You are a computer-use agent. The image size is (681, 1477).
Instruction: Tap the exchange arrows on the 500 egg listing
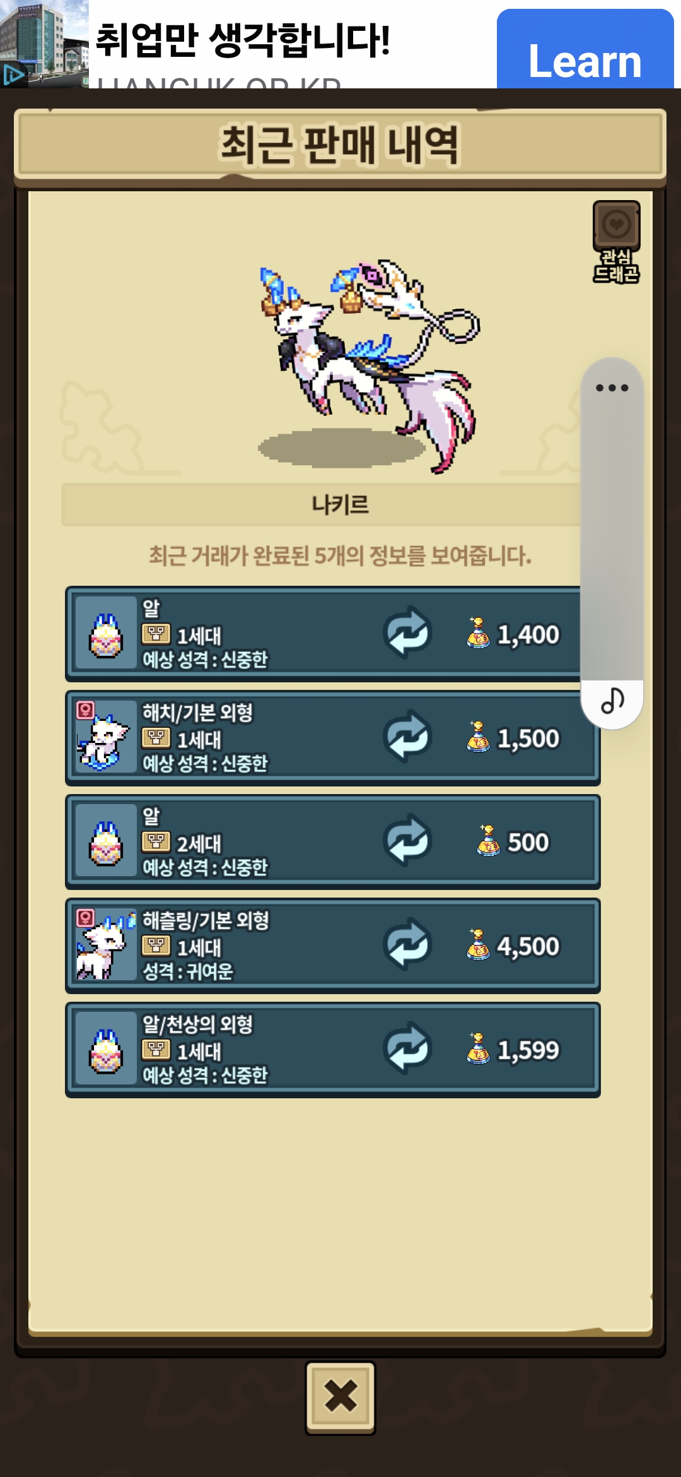[x=407, y=841]
